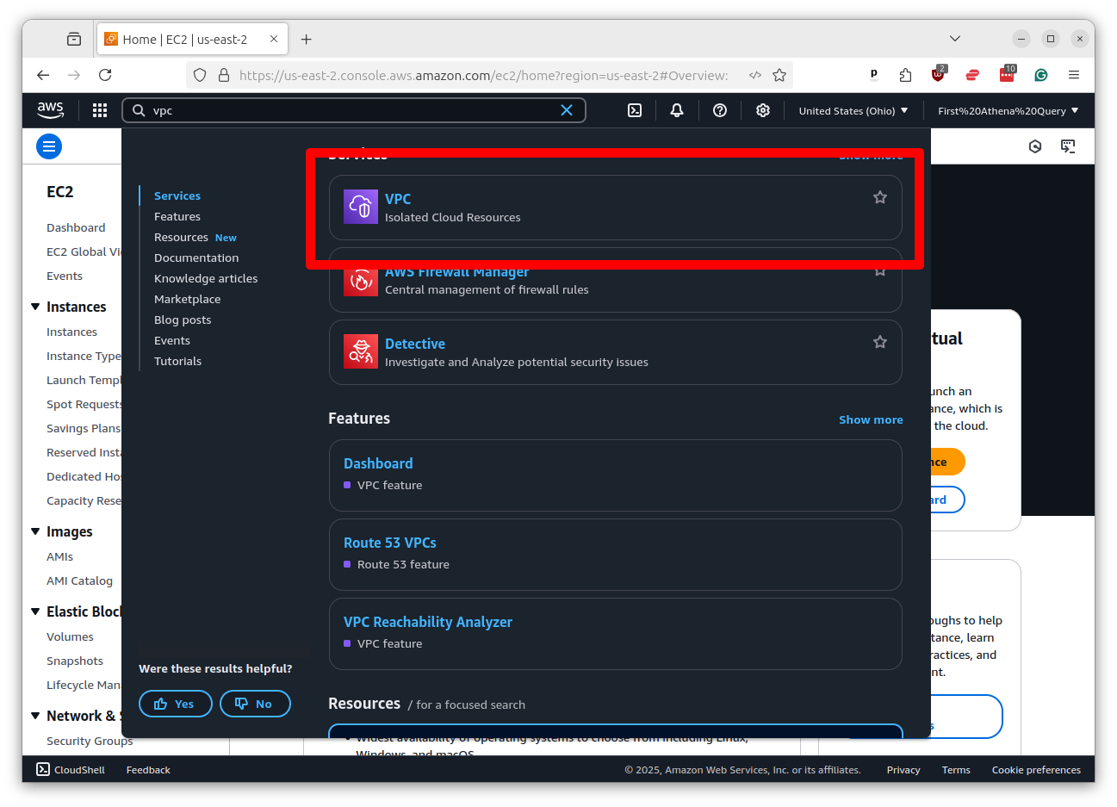The image size is (1117, 807).
Task: Click Show more next to the Features heading
Action: 871,419
